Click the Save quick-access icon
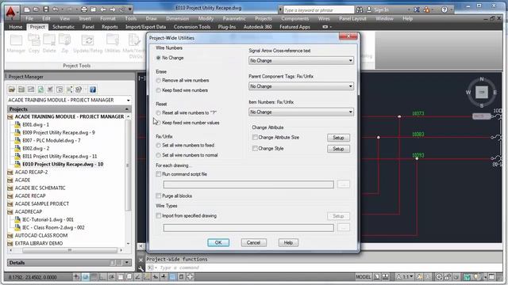The image size is (508, 285). point(46,9)
